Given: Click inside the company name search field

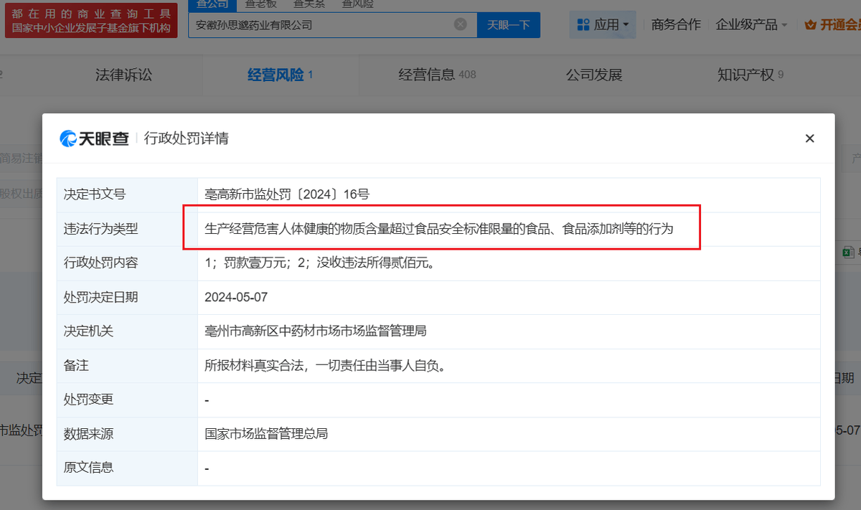Looking at the screenshot, I should click(x=323, y=24).
